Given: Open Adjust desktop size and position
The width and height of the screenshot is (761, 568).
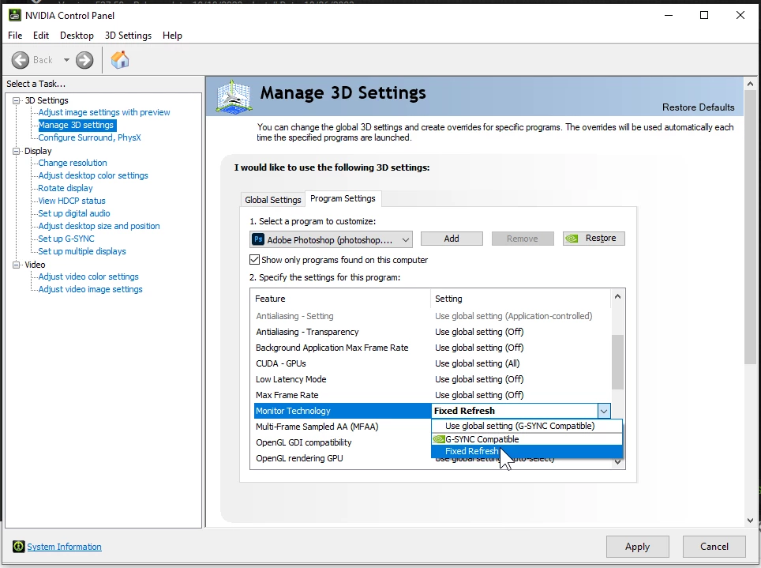Looking at the screenshot, I should coord(99,226).
